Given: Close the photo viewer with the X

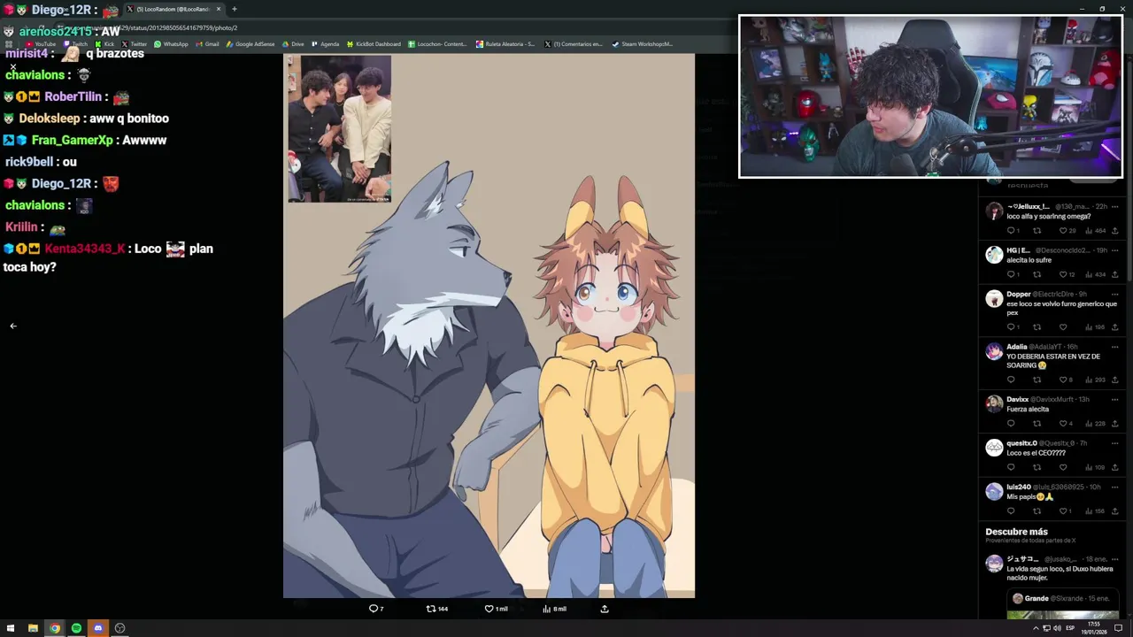Looking at the screenshot, I should pyautogui.click(x=13, y=67).
